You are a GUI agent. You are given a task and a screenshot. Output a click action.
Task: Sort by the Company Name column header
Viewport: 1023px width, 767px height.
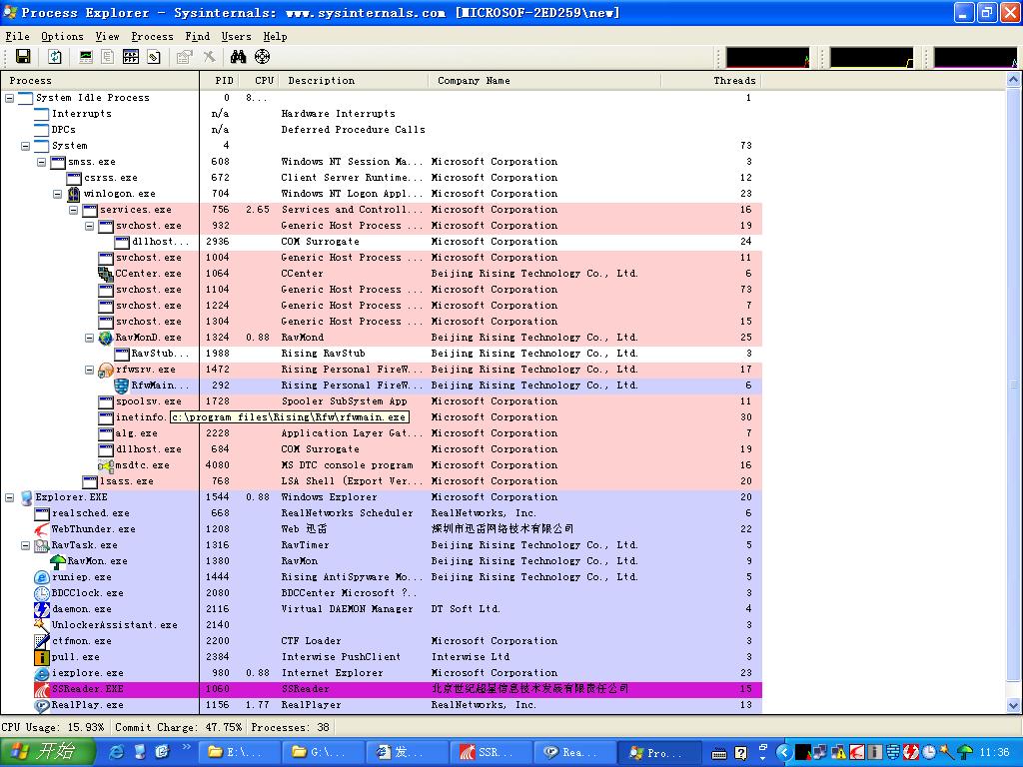pos(474,80)
